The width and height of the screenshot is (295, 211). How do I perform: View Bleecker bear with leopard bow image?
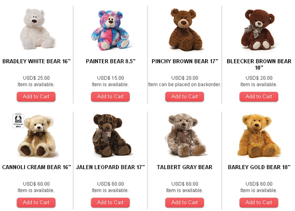(258, 30)
